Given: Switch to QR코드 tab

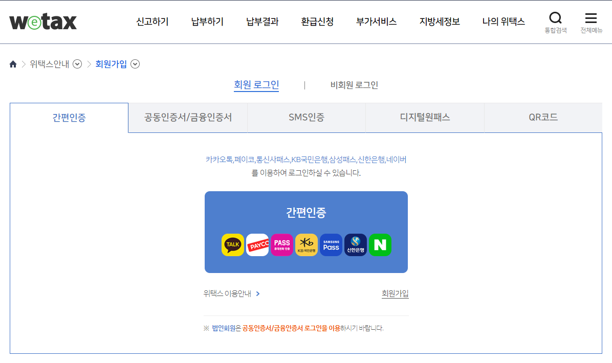Looking at the screenshot, I should (543, 118).
